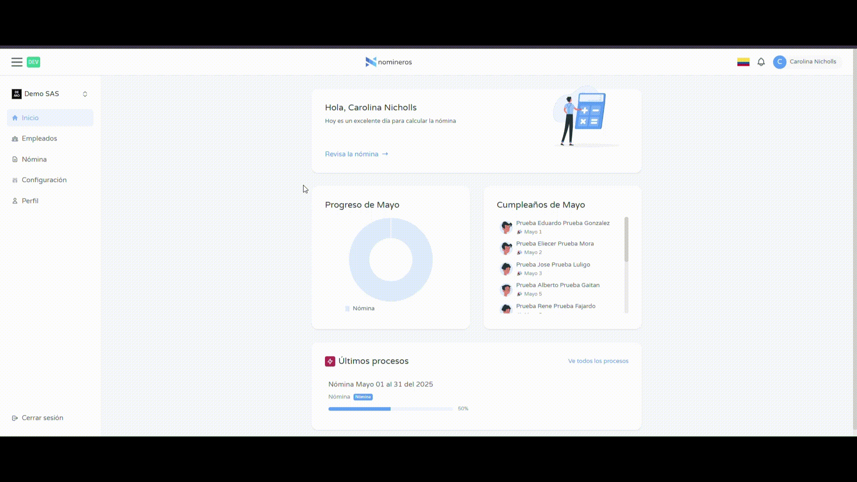Open Nómina in the sidebar

pyautogui.click(x=34, y=159)
